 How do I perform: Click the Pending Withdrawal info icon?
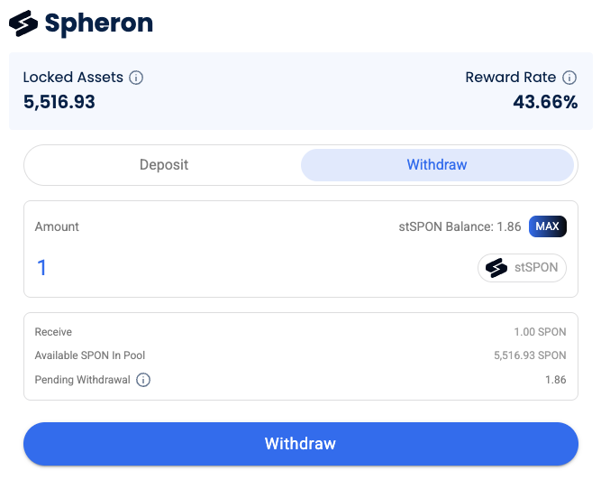click(143, 380)
